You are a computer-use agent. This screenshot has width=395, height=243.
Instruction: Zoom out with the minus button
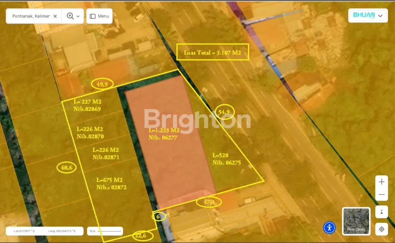pos(381,195)
